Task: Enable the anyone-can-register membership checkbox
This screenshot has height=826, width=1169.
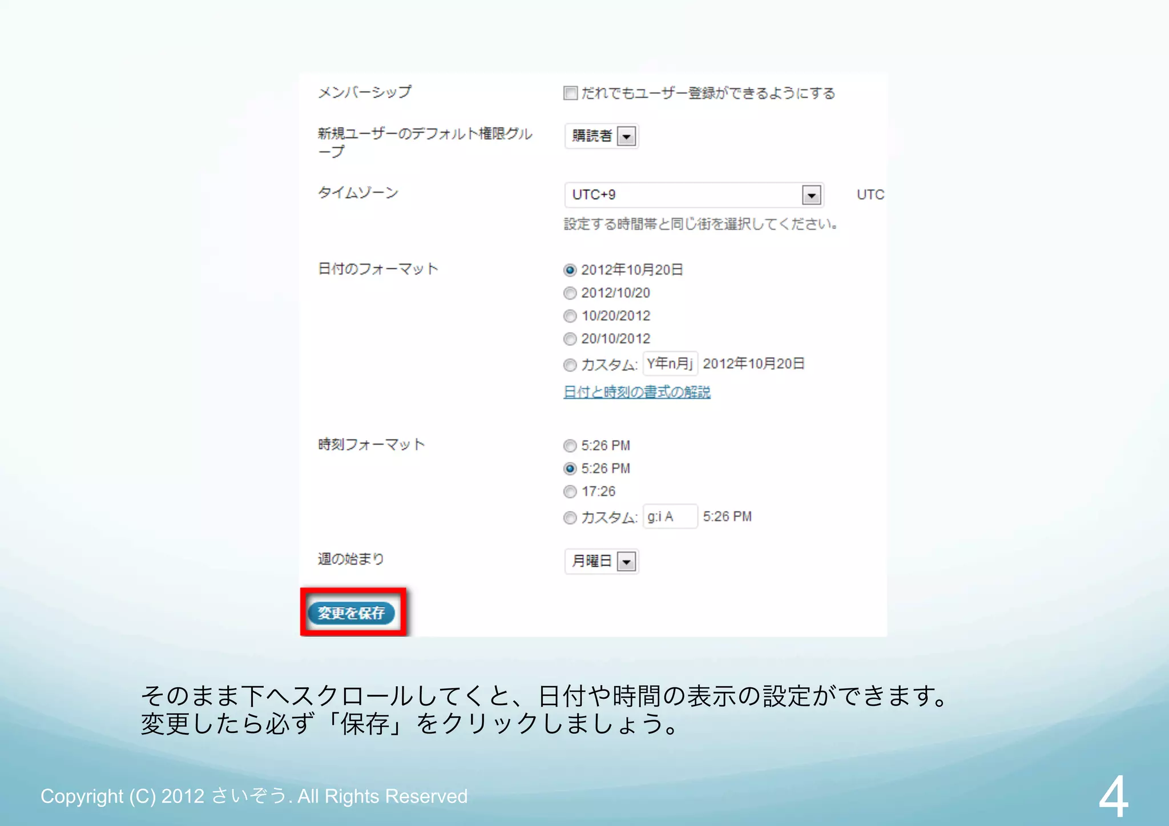Action: tap(570, 93)
